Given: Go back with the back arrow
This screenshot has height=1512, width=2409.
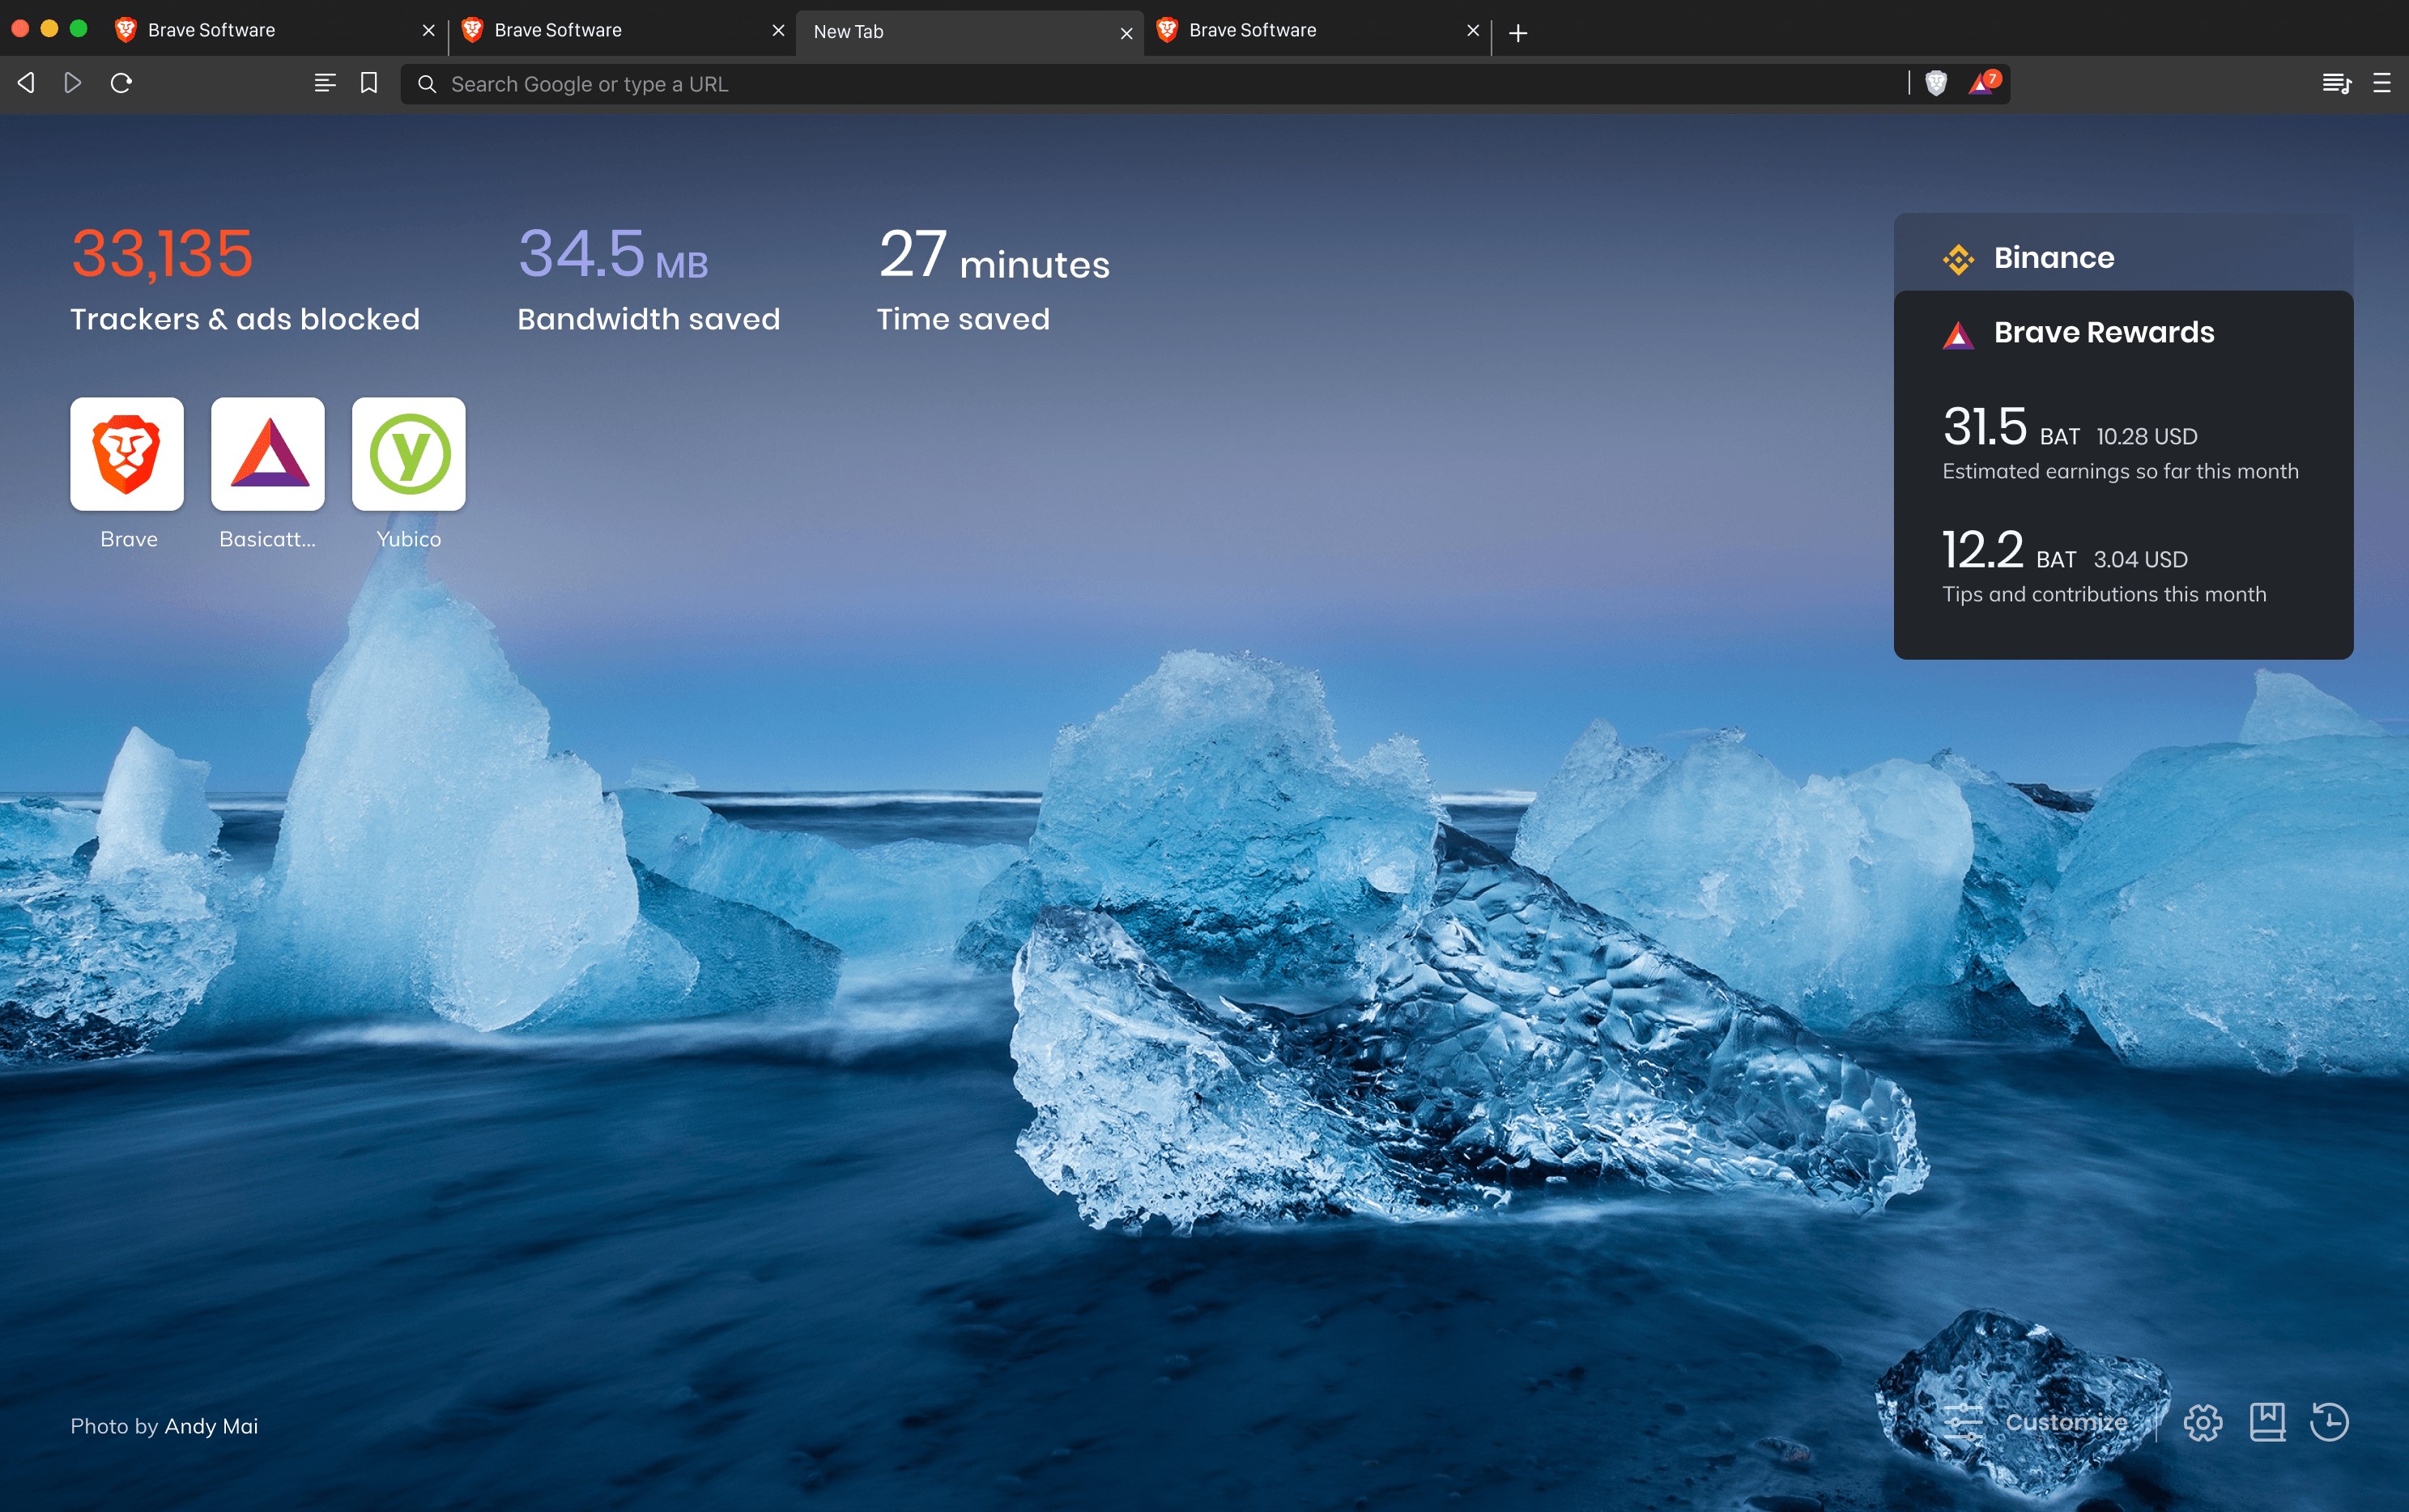Looking at the screenshot, I should tap(27, 83).
